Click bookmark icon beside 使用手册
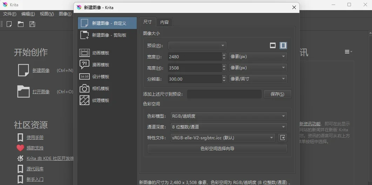372x185 pixels. 20,137
